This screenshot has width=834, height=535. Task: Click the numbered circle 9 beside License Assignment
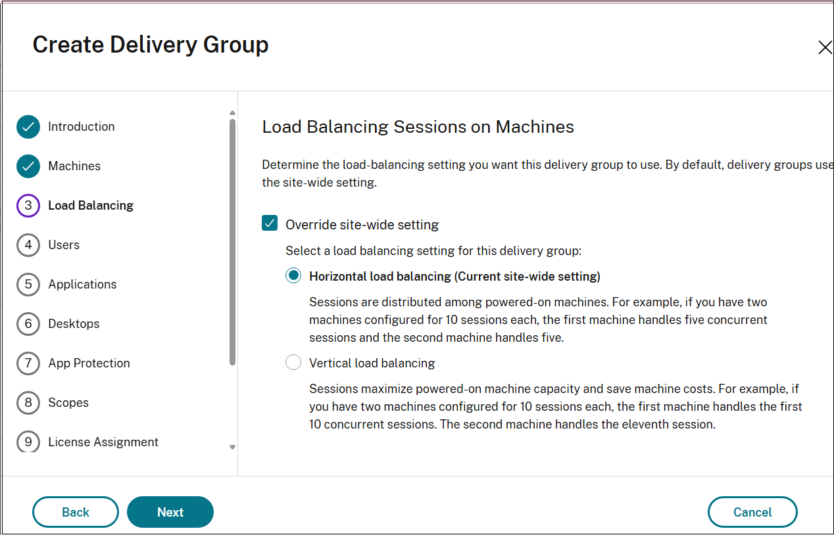28,442
